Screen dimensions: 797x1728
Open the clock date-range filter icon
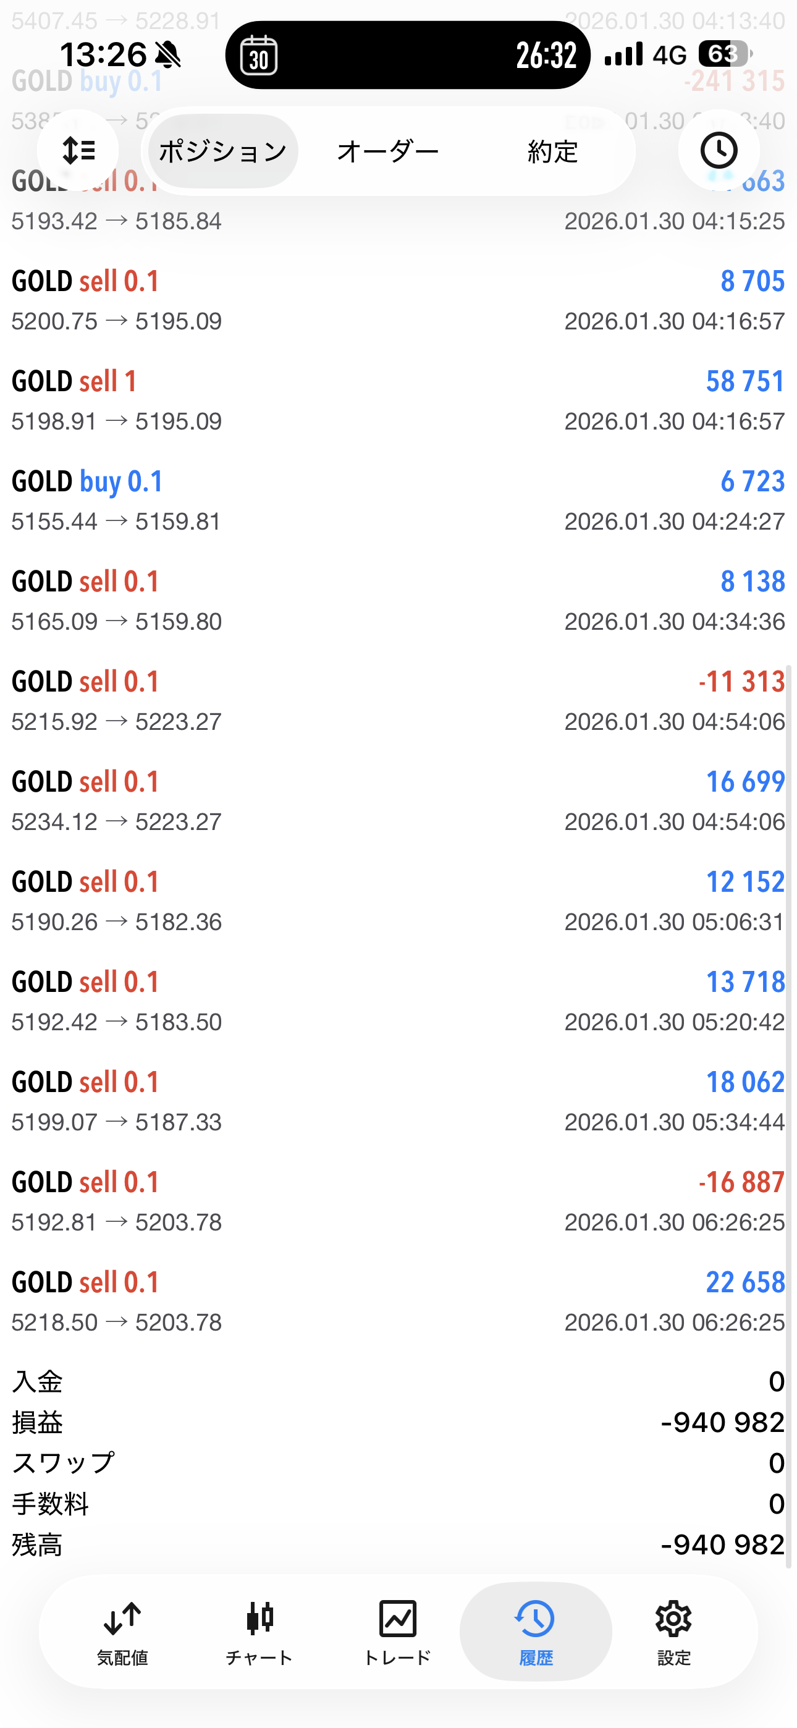(x=719, y=150)
